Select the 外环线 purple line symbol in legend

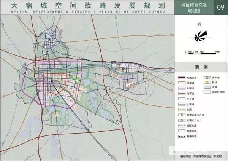[x=182, y=88]
